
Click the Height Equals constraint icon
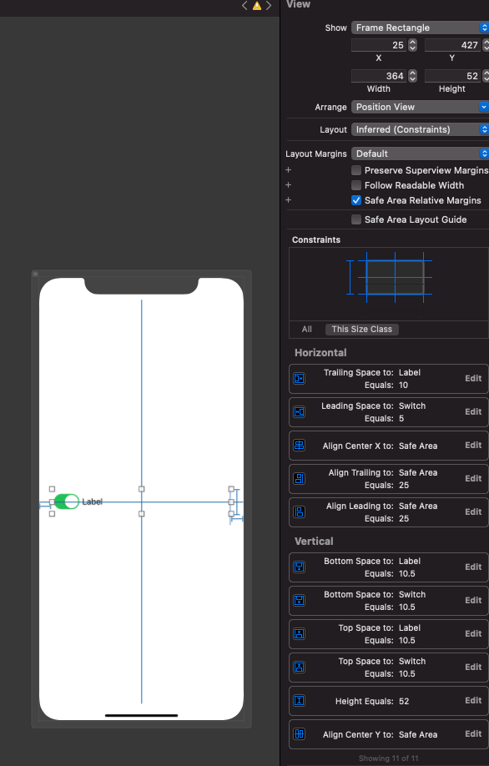[300, 701]
